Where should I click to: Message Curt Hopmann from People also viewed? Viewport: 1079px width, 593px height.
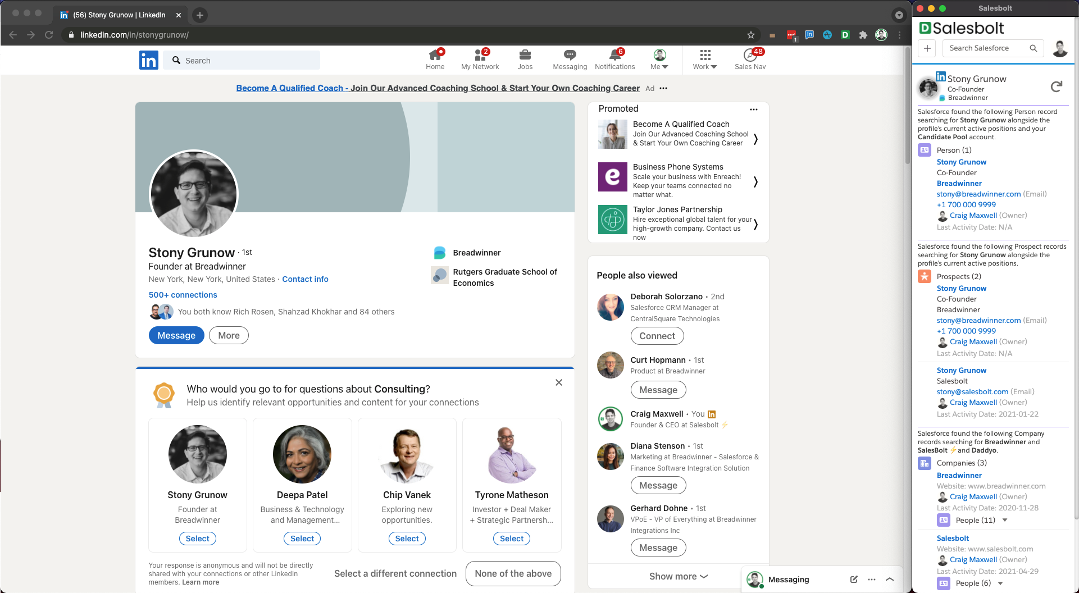coord(658,389)
